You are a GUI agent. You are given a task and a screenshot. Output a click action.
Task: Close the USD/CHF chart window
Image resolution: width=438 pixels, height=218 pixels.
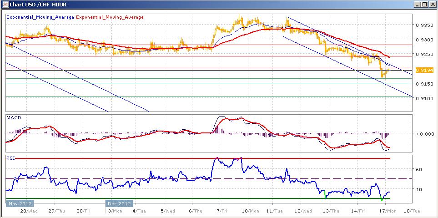[433, 5]
